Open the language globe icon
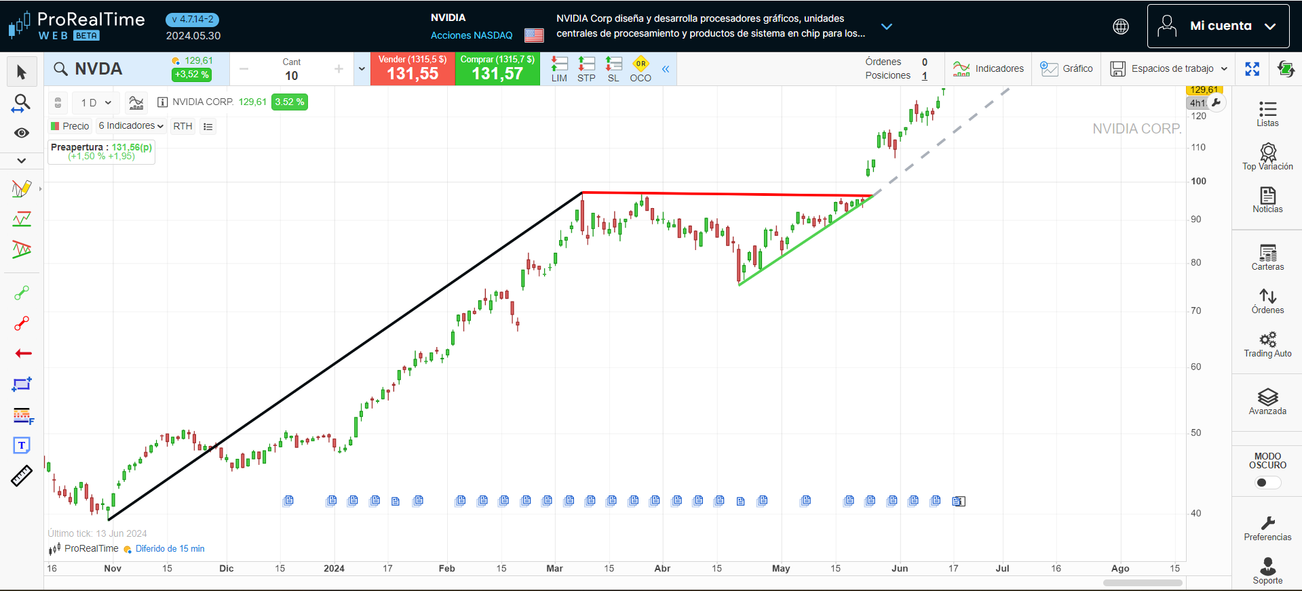This screenshot has height=591, width=1302. (x=1121, y=26)
